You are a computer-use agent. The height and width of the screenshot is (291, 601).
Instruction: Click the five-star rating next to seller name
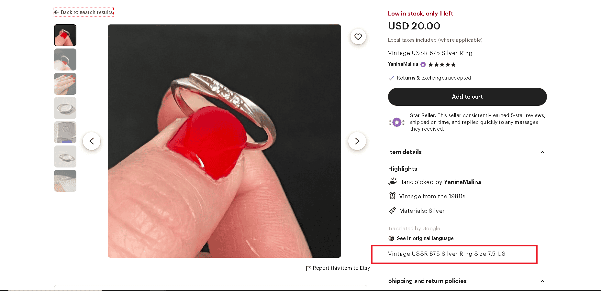click(x=442, y=64)
